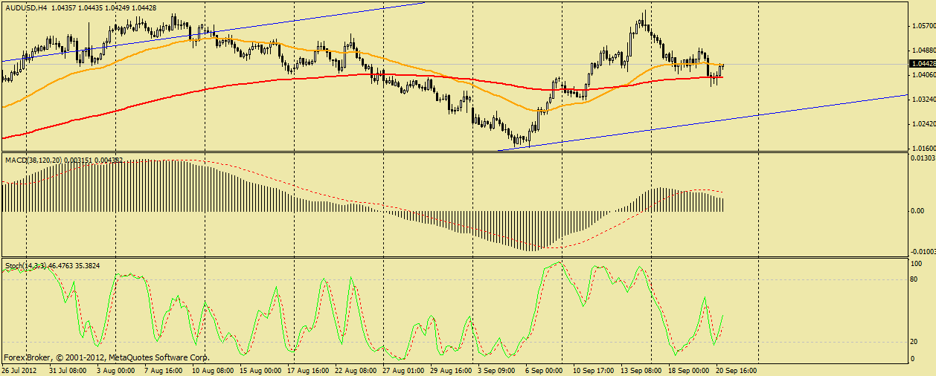Click the 1.04880 price axis label

923,50
